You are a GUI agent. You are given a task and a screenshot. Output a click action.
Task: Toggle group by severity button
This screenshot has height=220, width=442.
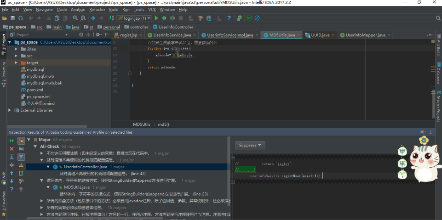(x=21, y=141)
